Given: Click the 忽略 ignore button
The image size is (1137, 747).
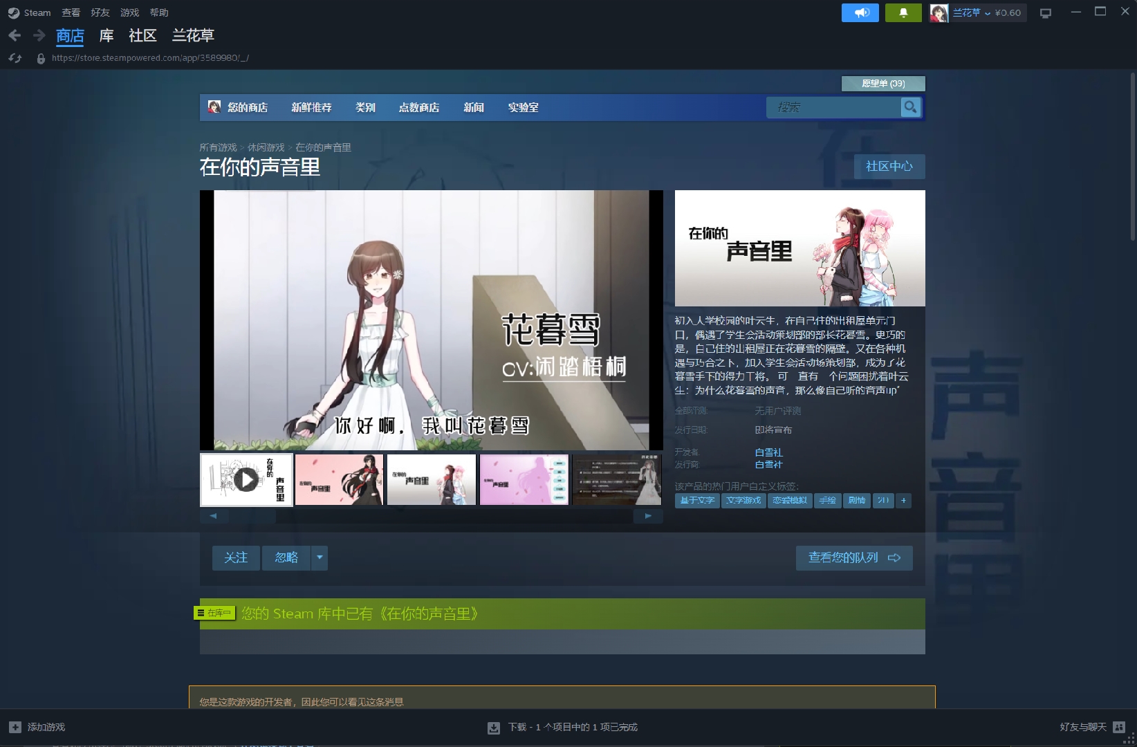Looking at the screenshot, I should point(286,557).
